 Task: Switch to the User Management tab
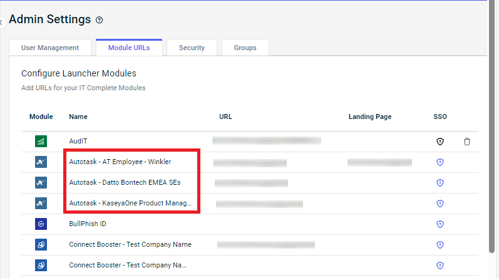50,48
